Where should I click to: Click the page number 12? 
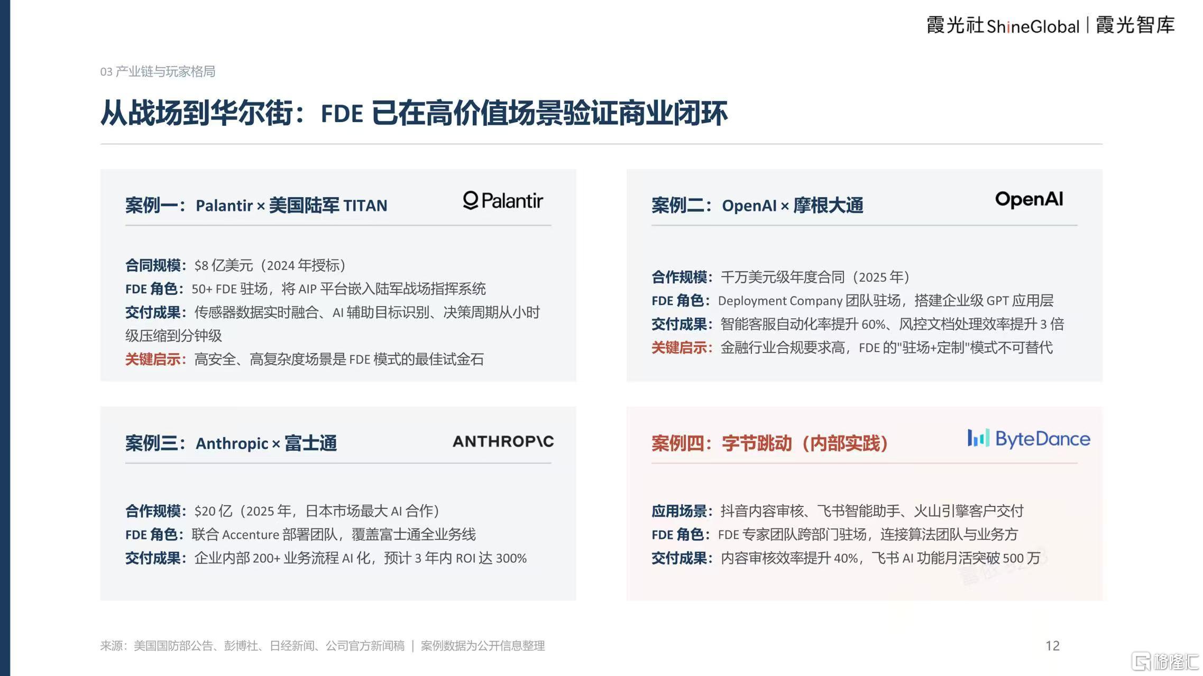1052,645
